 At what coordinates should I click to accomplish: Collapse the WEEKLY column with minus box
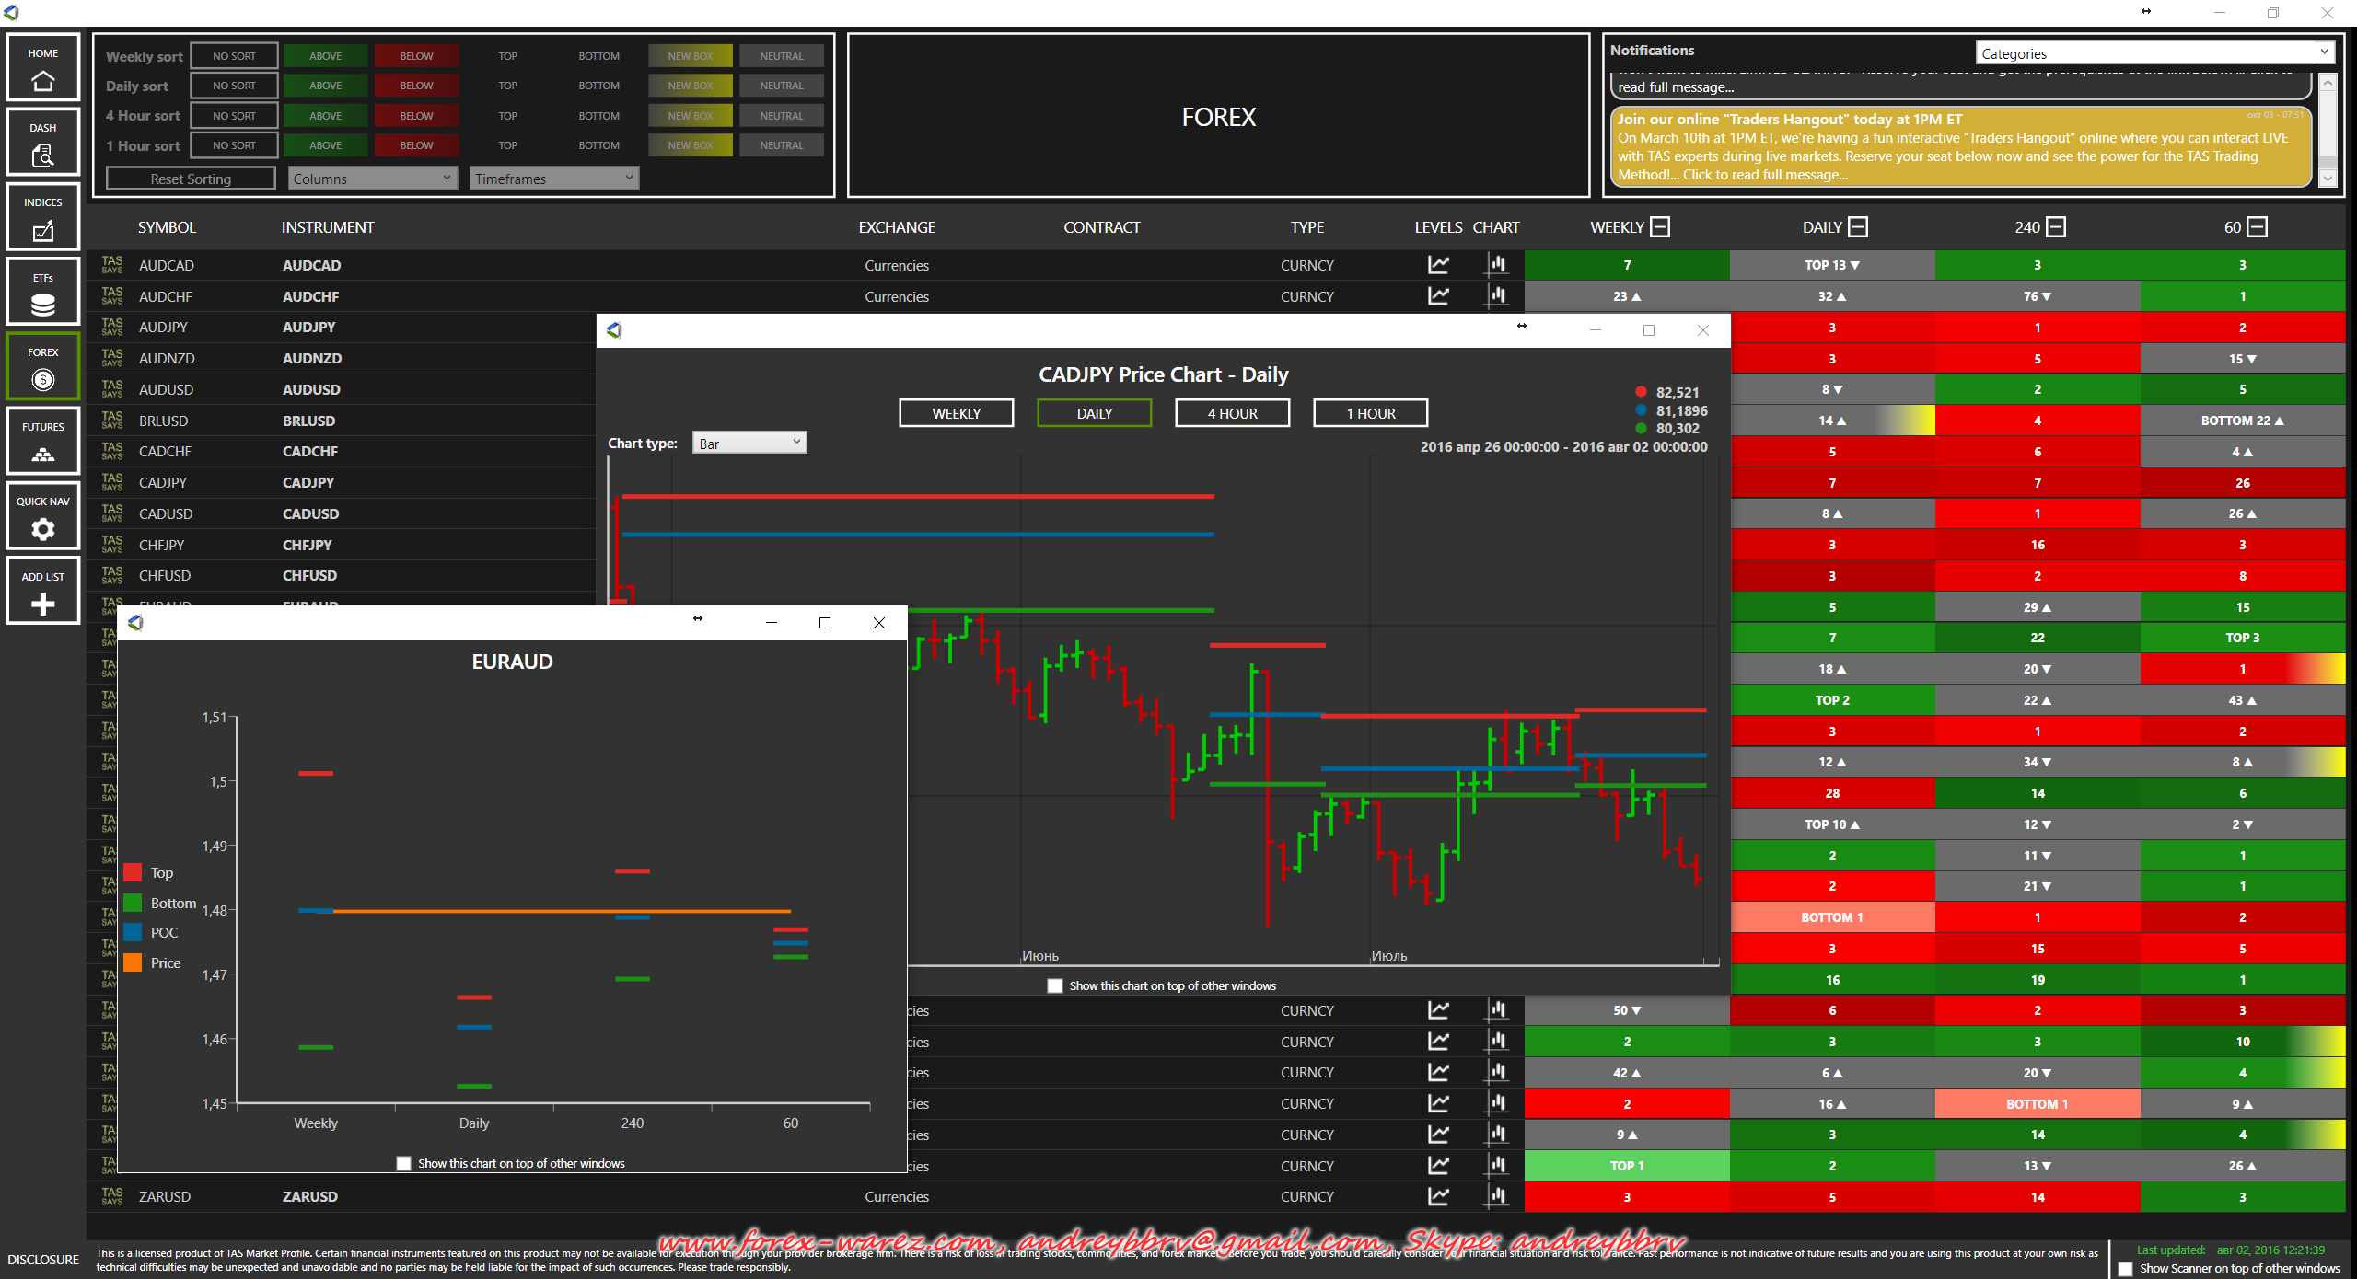coord(1659,227)
